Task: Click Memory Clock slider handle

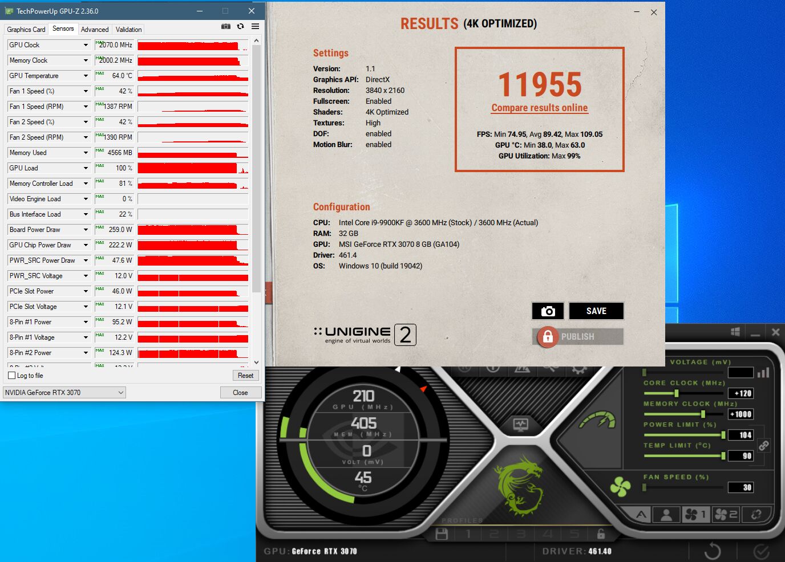Action: pos(703,414)
